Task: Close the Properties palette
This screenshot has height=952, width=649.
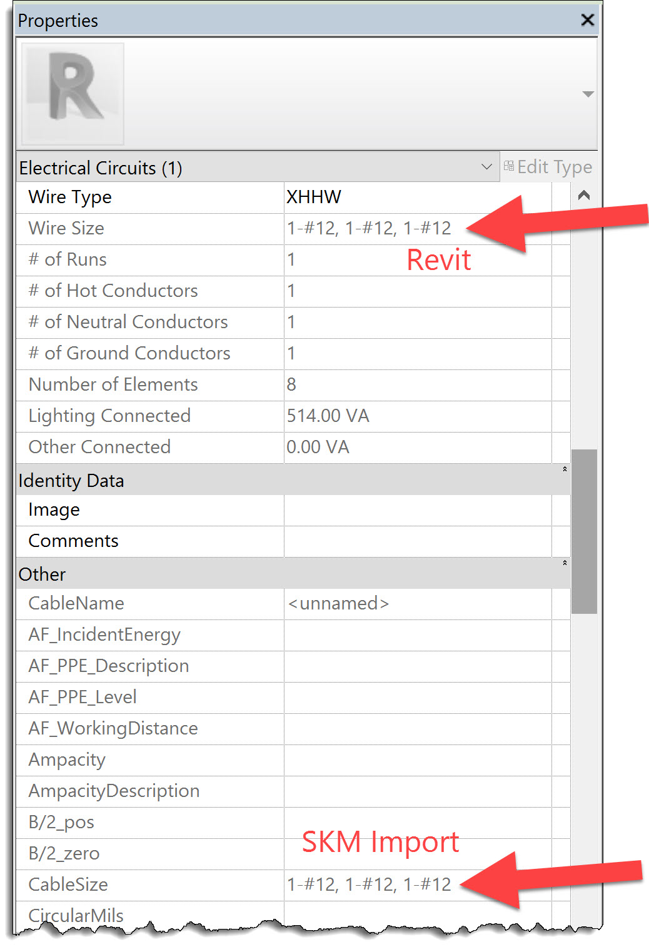Action: pos(587,20)
